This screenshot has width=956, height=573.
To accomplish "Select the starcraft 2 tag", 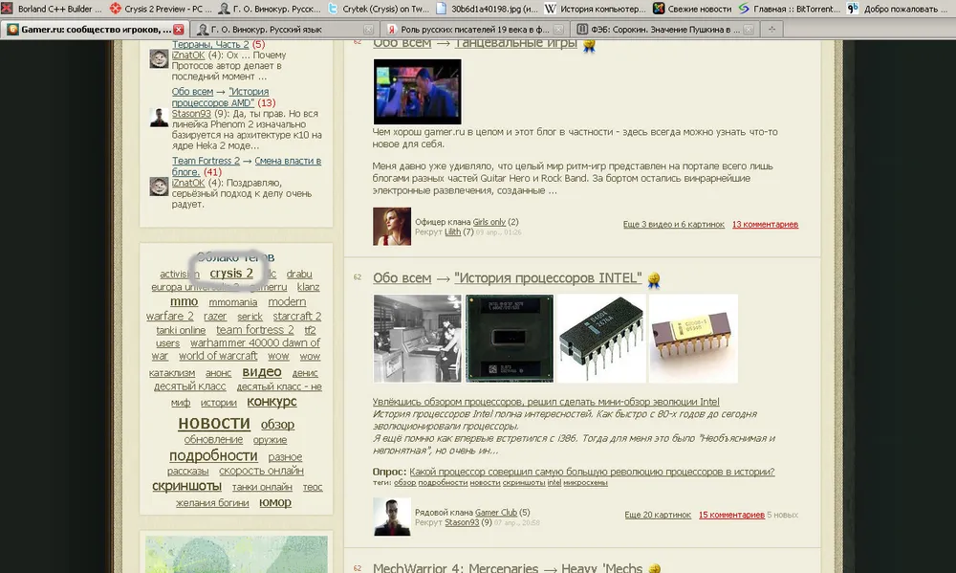I will coord(297,316).
